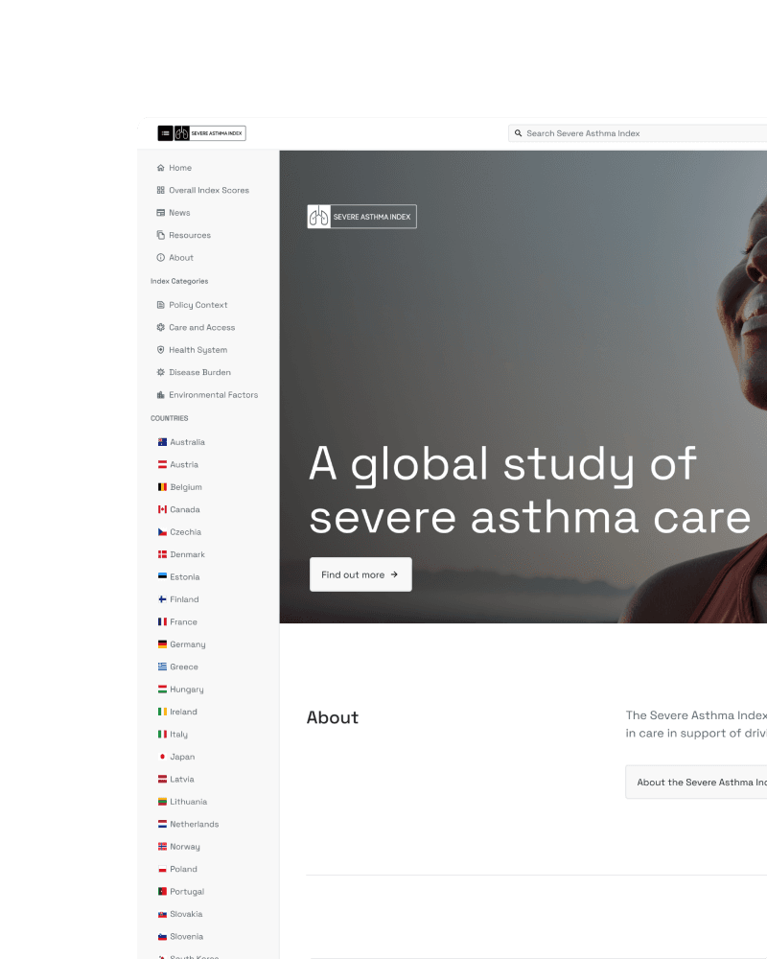This screenshot has width=767, height=959.
Task: Click the Home house icon
Action: pyautogui.click(x=161, y=168)
